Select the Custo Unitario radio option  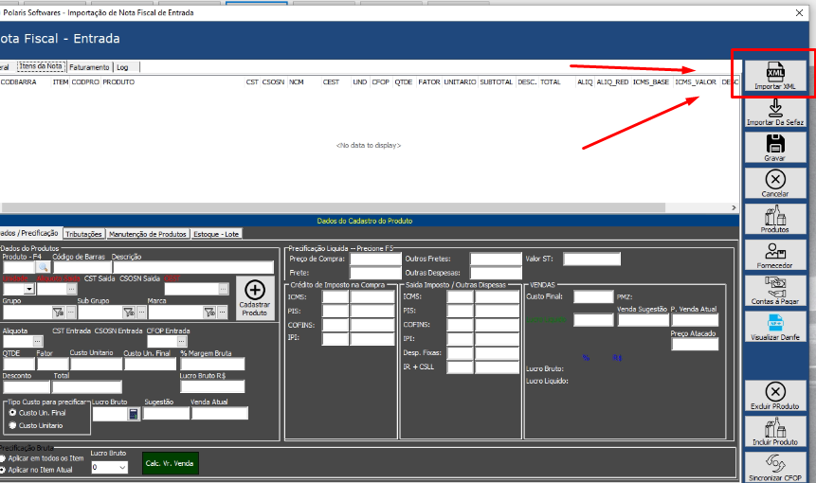(12, 425)
